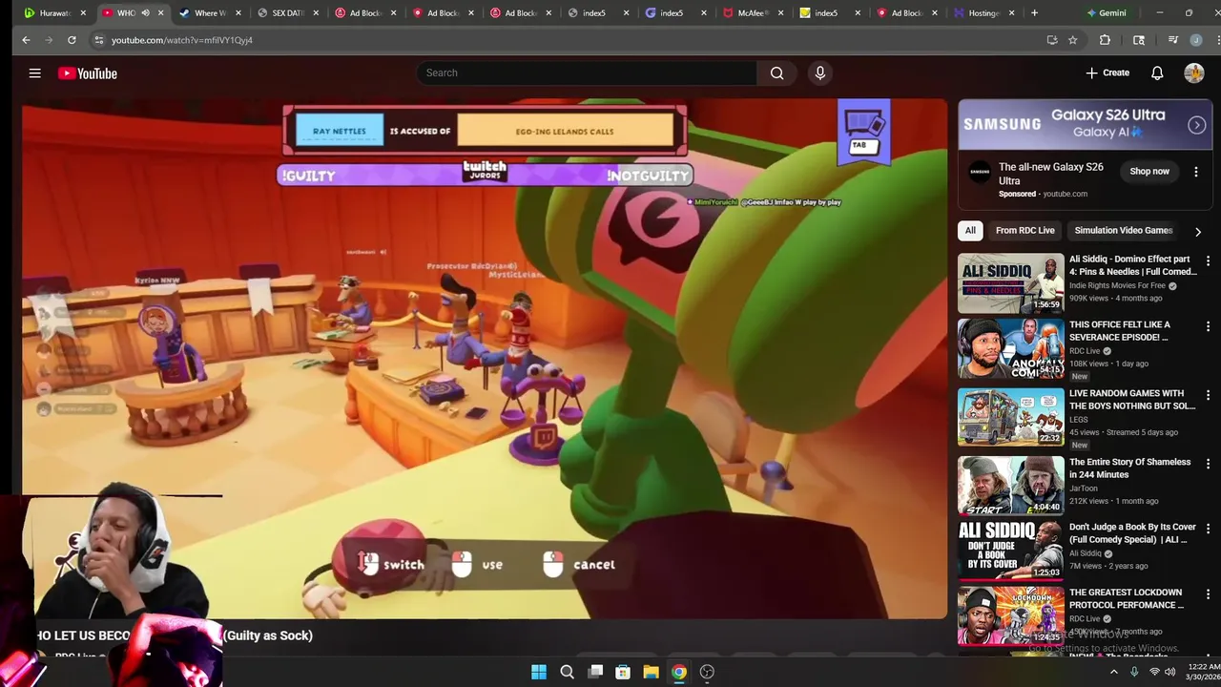Open the Samsung ad's three-dot options menu
This screenshot has height=687, width=1221.
coord(1196,172)
